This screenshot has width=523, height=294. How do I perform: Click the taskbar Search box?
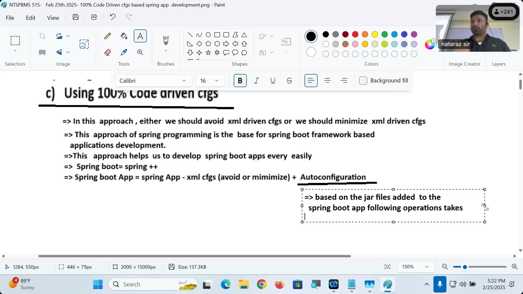(x=154, y=284)
